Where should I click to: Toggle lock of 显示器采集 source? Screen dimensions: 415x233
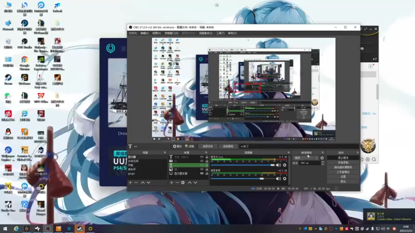206,173
